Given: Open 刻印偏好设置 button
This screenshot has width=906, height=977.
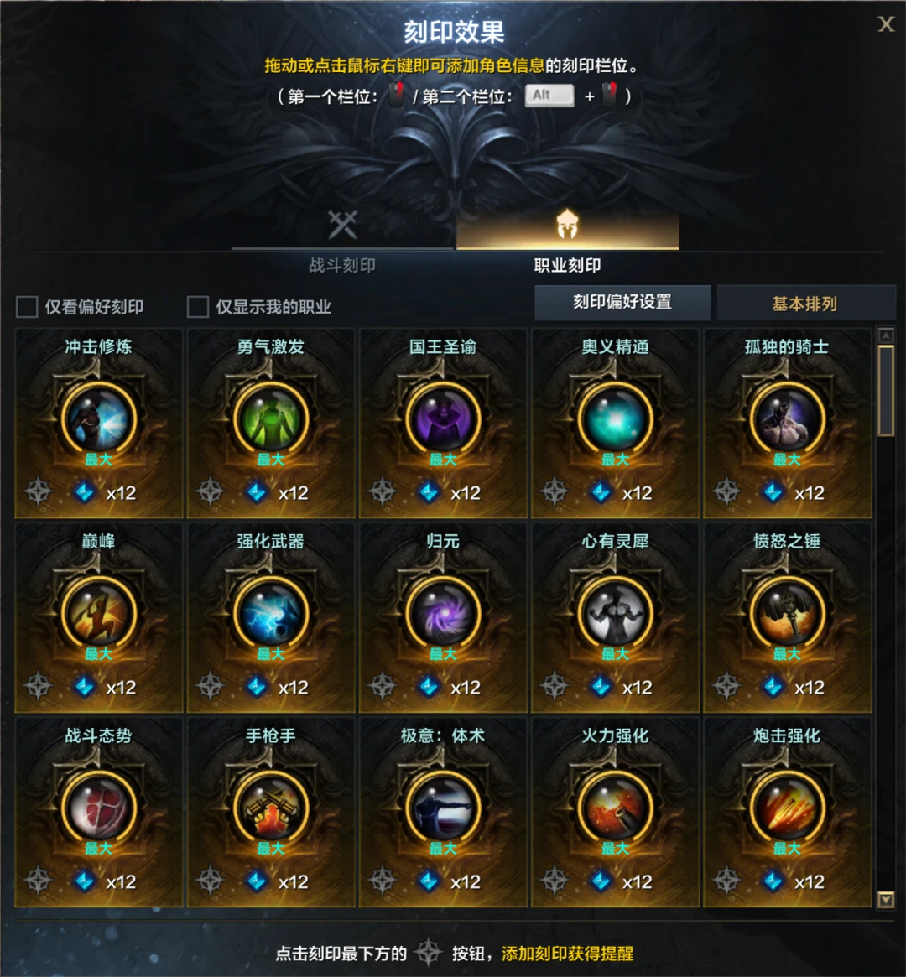Looking at the screenshot, I should 622,302.
